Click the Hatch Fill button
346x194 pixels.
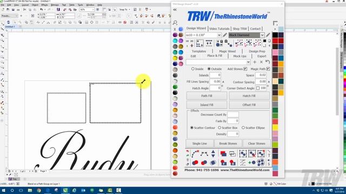(x=249, y=96)
